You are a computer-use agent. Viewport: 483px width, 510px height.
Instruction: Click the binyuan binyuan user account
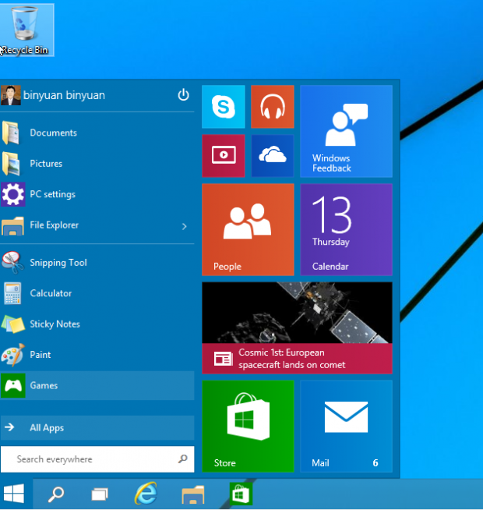[53, 95]
